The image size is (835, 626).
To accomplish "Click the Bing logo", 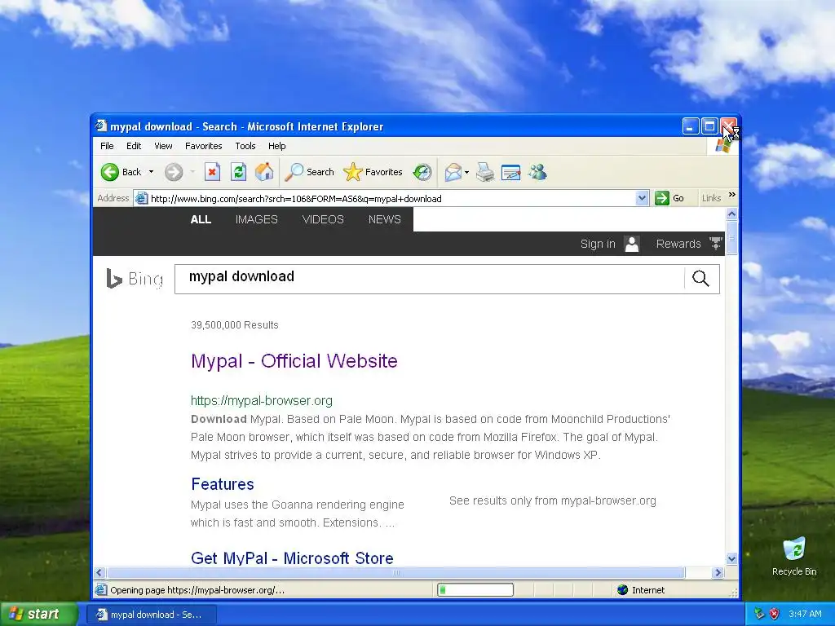I will tap(135, 279).
